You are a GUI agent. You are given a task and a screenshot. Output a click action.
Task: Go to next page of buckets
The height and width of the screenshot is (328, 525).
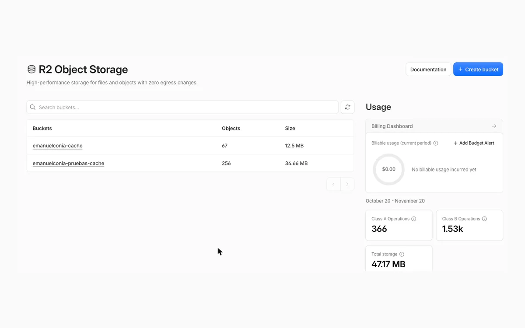tap(347, 184)
